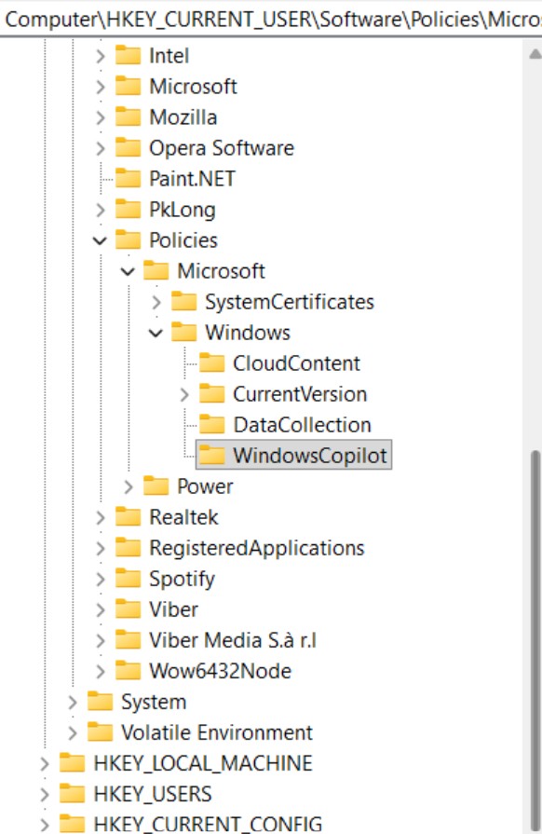This screenshot has width=542, height=834.
Task: Click the WindowsCopilot folder icon
Action: 211,455
